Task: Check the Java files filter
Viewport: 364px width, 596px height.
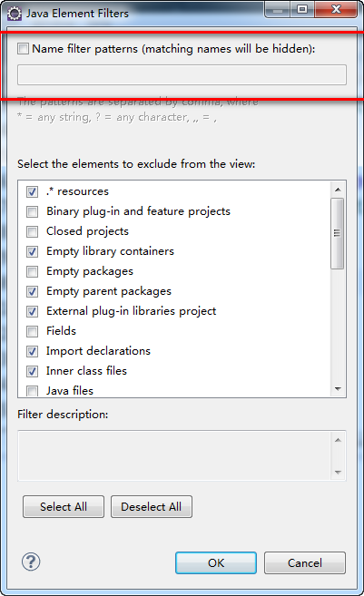Action: click(33, 391)
